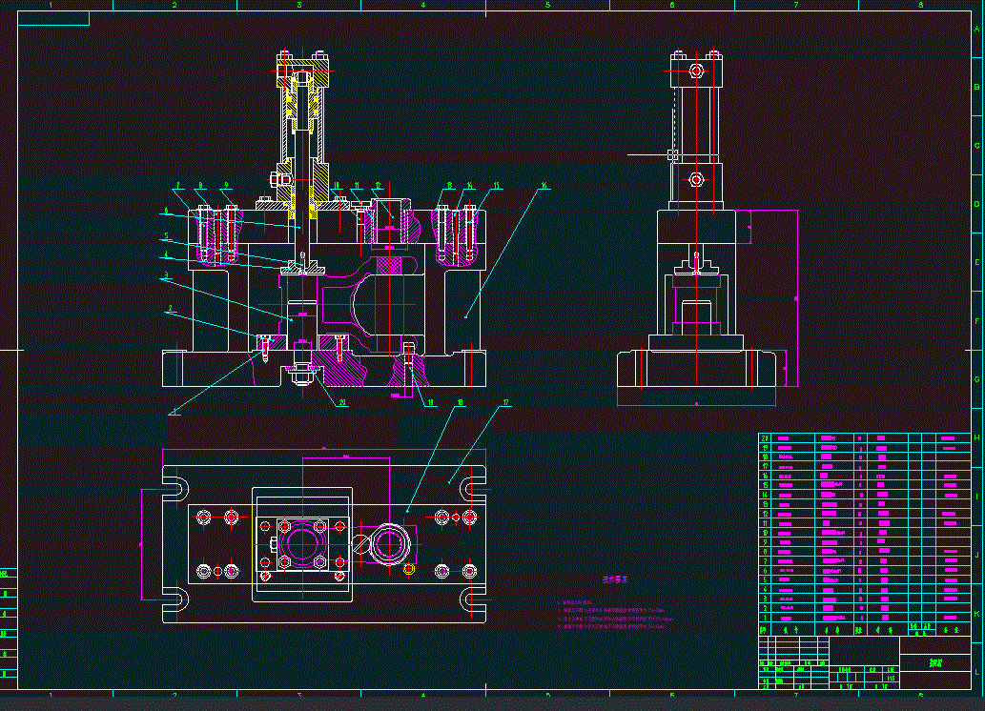Click the hex nut under the section view base

click(302, 376)
